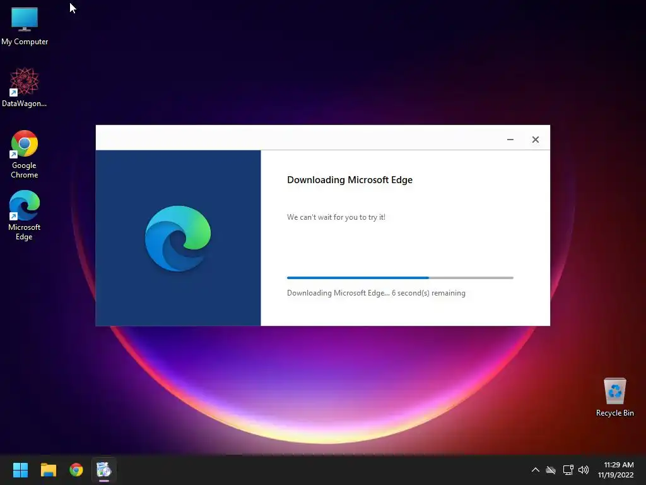Click the Edge logo in the installer
The image size is (646, 485).
point(178,238)
